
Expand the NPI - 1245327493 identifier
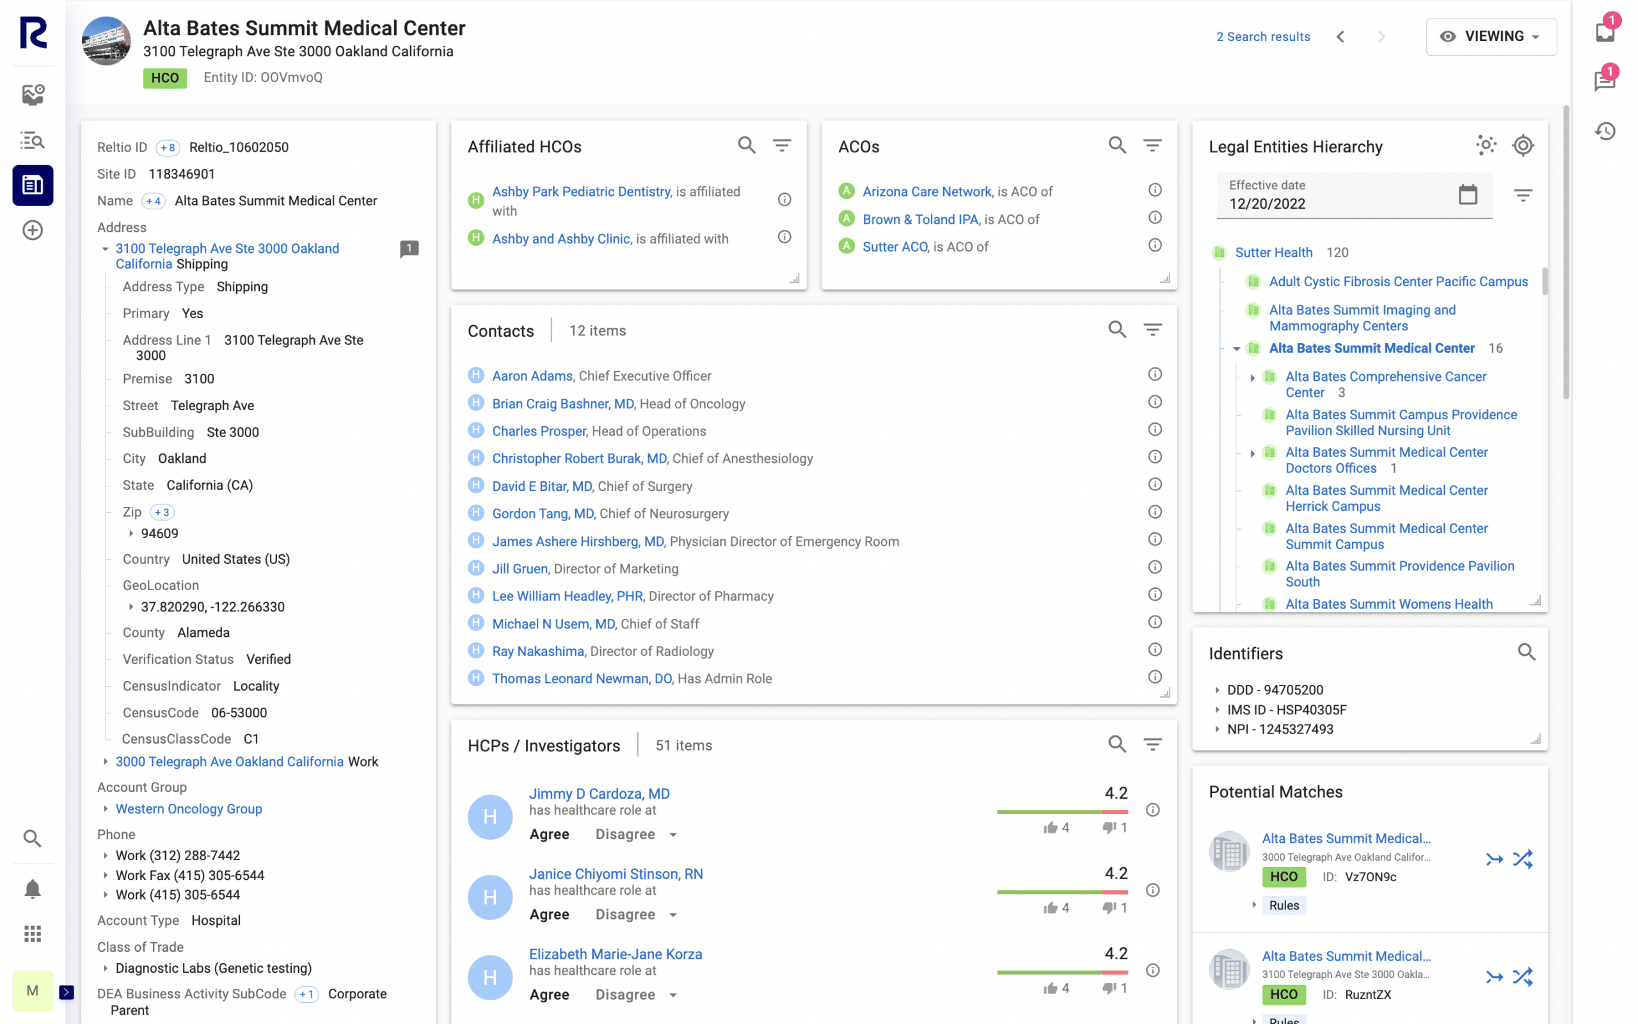coord(1217,730)
